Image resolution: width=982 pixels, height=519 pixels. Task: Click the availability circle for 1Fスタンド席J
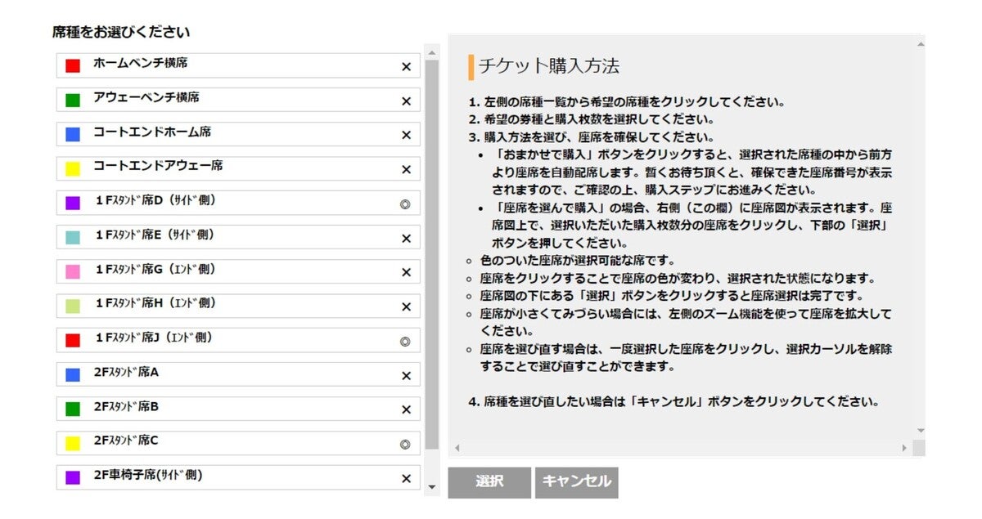405,342
